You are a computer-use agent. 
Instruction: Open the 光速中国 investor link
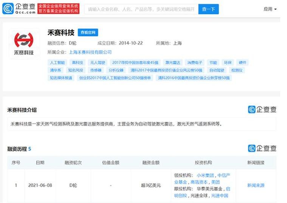coord(220,196)
